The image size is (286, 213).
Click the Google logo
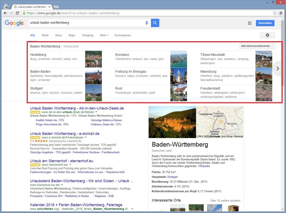pyautogui.click(x=14, y=23)
